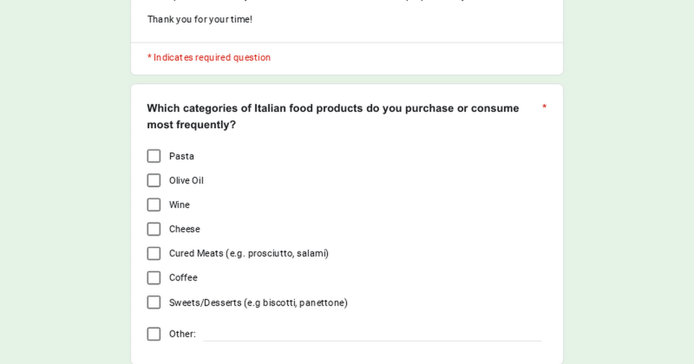The width and height of the screenshot is (694, 364).
Task: Click the 'Cheese' option label text
Action: click(x=184, y=229)
